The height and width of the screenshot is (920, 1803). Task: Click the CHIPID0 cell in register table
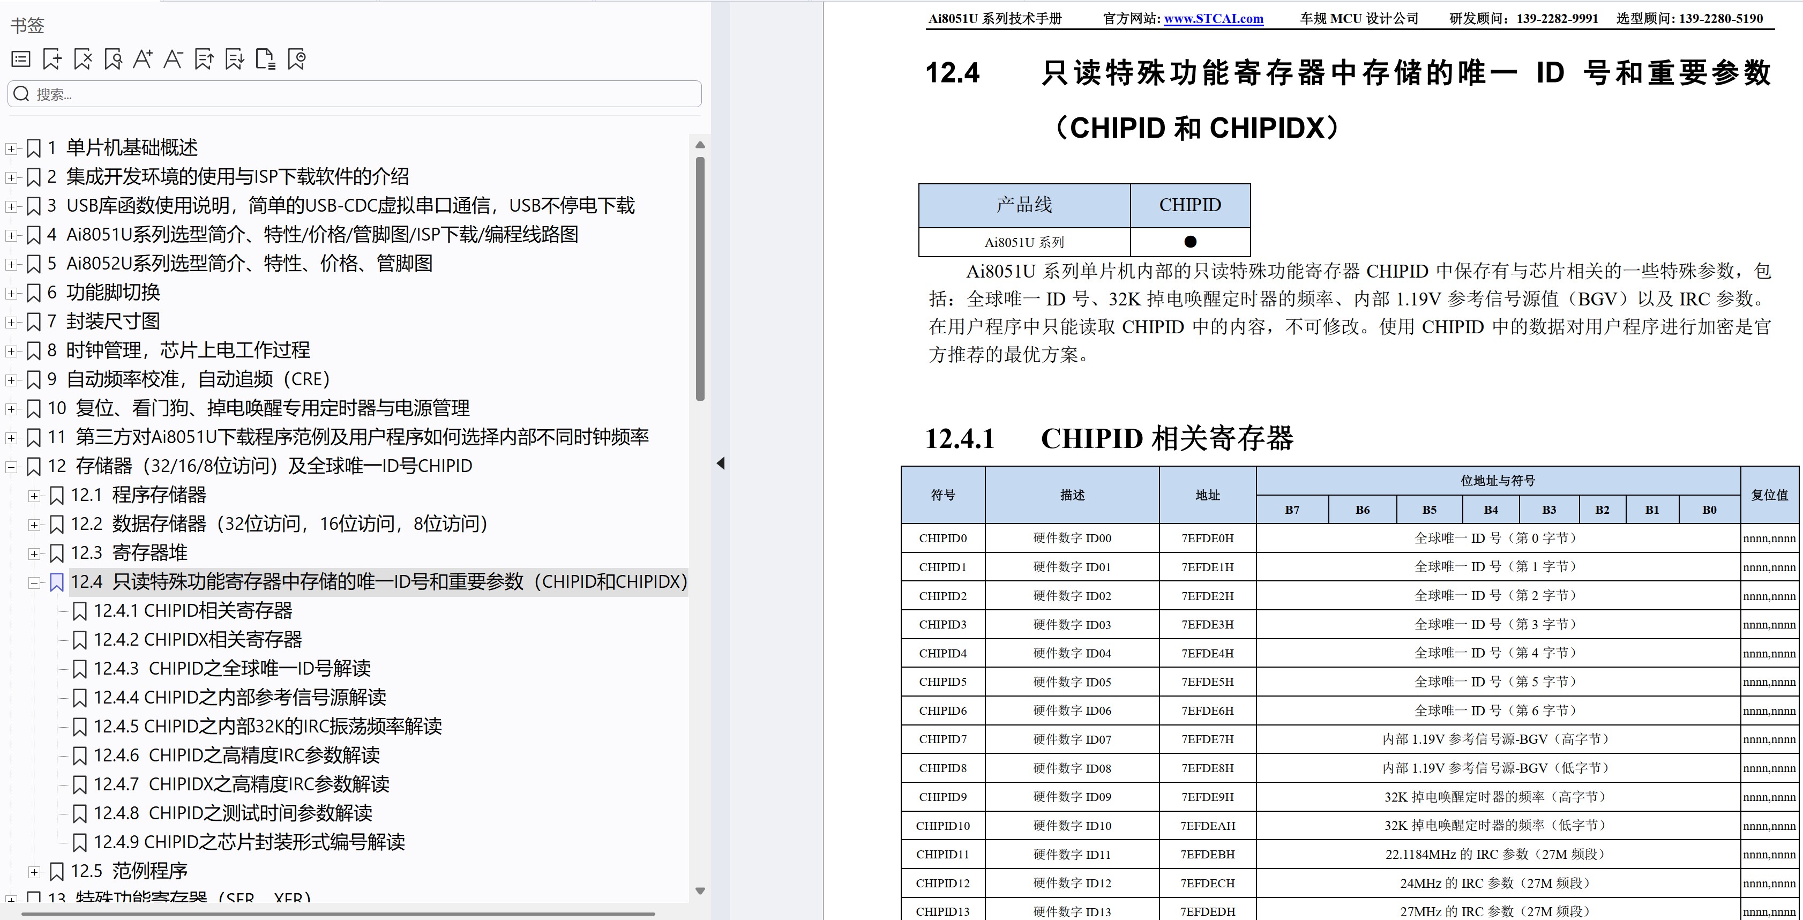(x=943, y=538)
